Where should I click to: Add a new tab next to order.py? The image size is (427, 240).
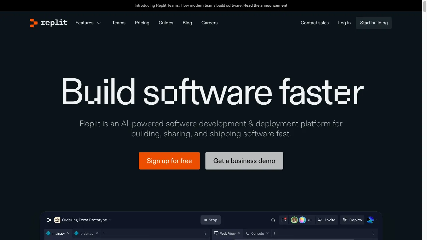(x=104, y=233)
